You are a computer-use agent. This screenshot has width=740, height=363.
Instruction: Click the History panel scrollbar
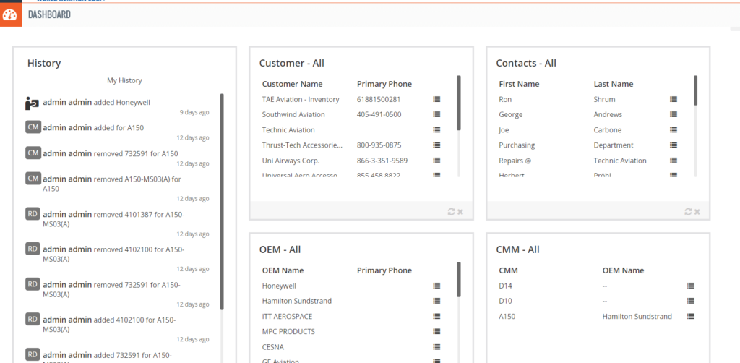coord(222,202)
